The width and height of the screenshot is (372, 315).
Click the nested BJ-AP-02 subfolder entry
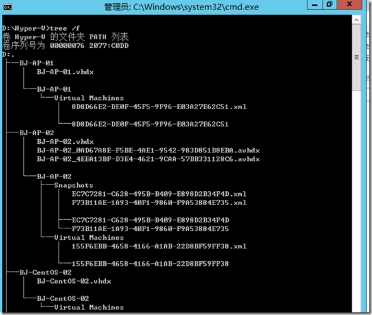tap(54, 176)
